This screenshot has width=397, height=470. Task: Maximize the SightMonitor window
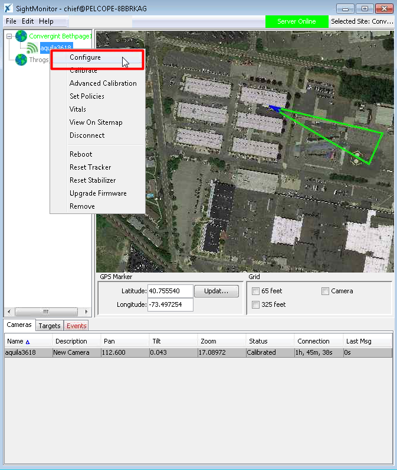pyautogui.click(x=365, y=8)
